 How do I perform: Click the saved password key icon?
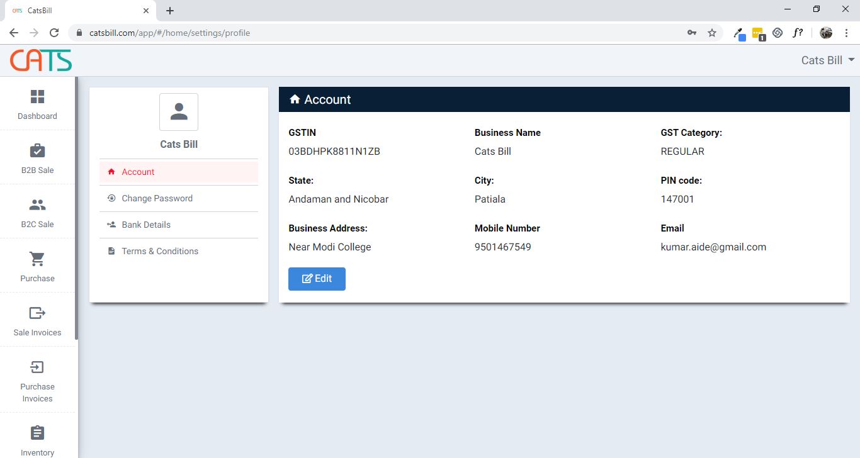point(692,33)
